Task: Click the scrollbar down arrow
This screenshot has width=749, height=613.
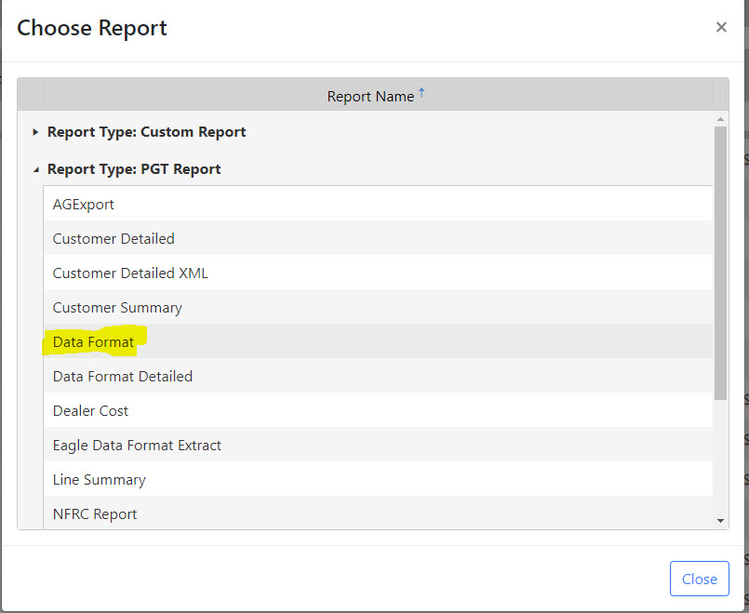Action: [x=720, y=521]
